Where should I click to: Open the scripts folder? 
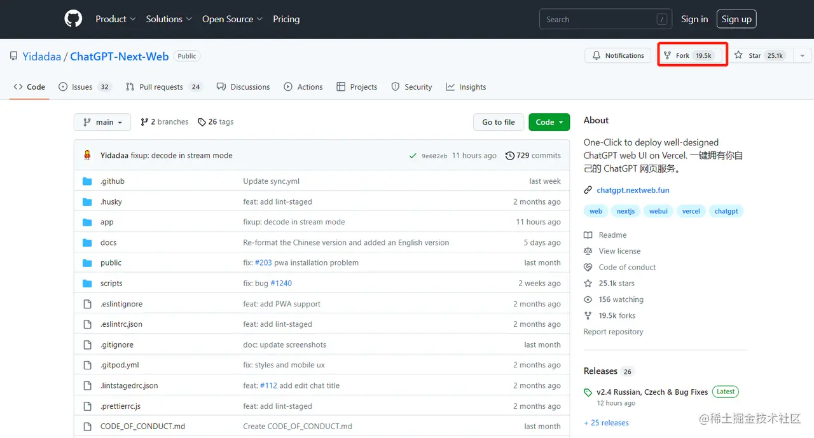tap(111, 283)
